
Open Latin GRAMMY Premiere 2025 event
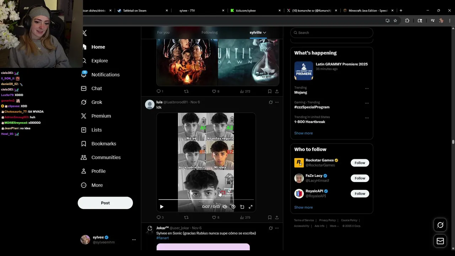point(332,70)
